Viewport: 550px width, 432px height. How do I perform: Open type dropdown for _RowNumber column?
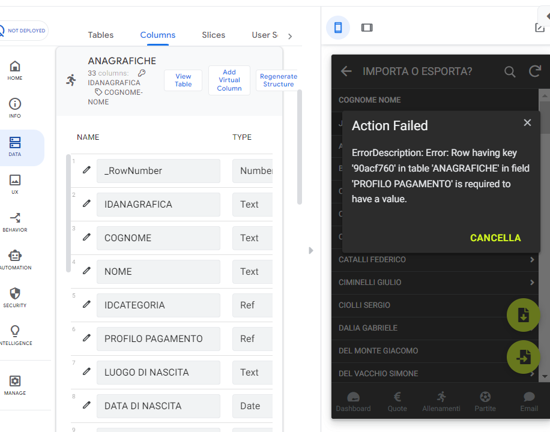tap(253, 171)
